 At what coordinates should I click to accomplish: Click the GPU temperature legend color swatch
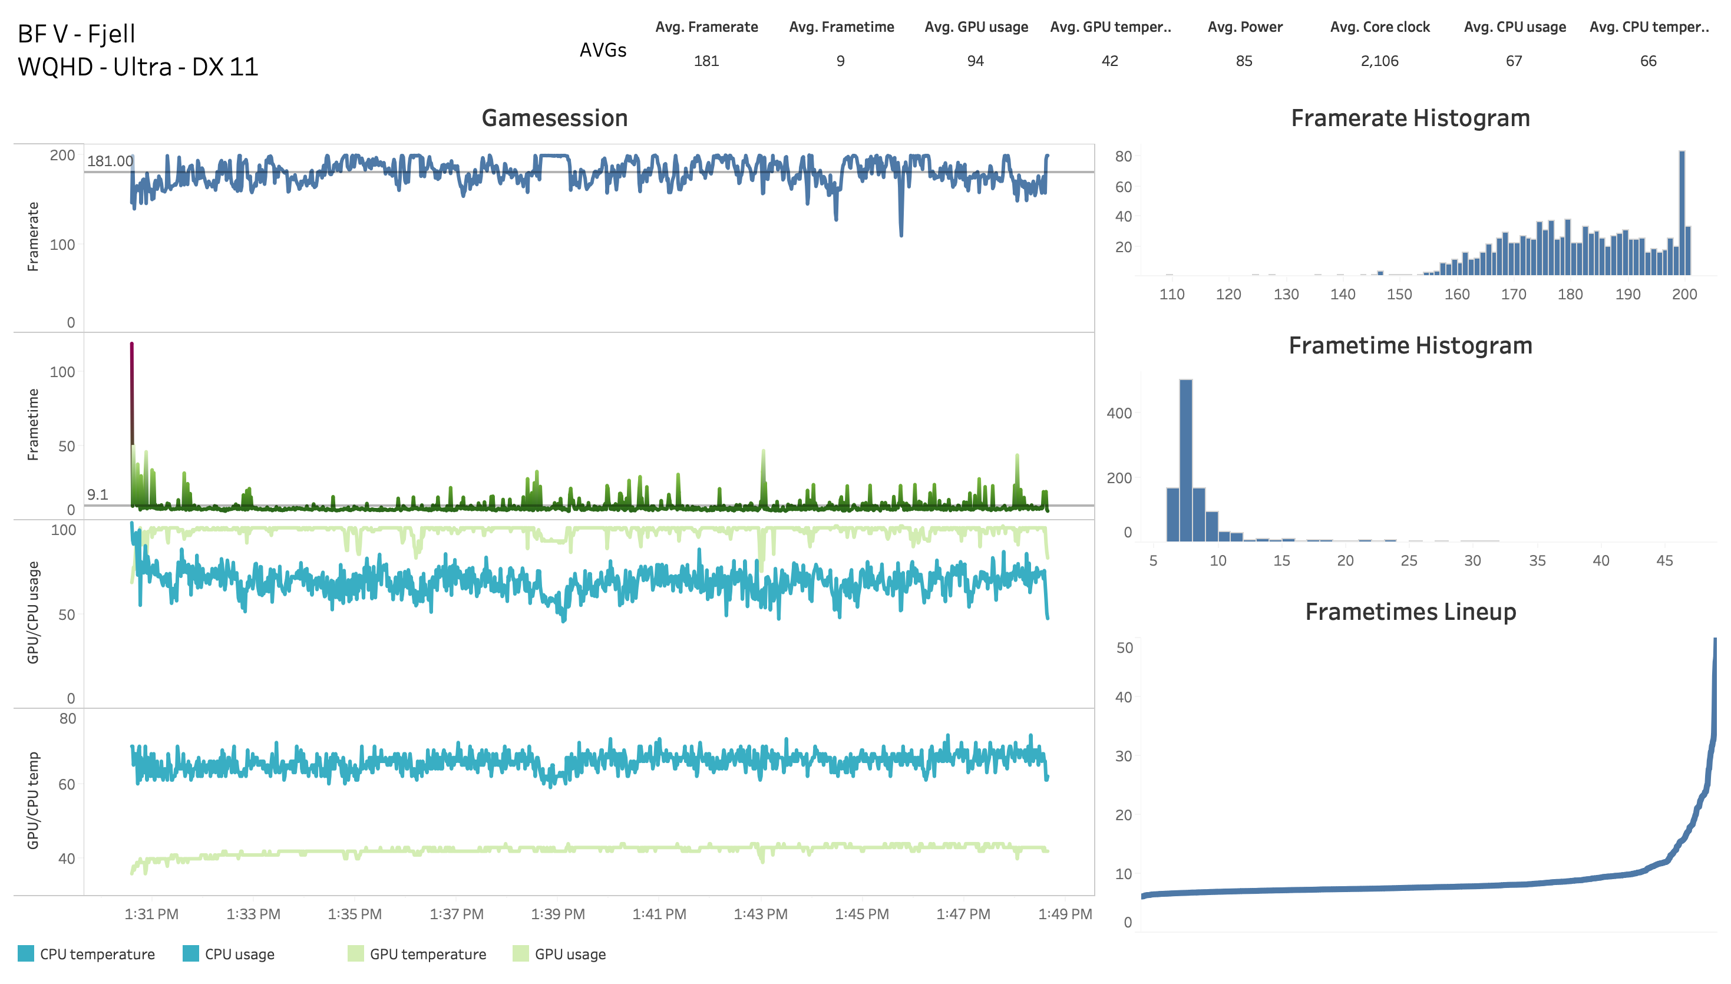355,953
